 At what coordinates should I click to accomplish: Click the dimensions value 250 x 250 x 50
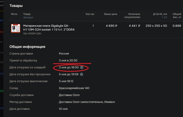click(x=156, y=26)
